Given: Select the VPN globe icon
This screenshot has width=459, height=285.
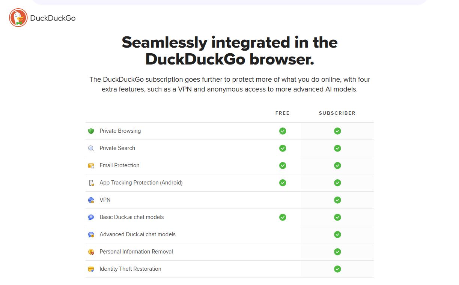Looking at the screenshot, I should pos(91,200).
